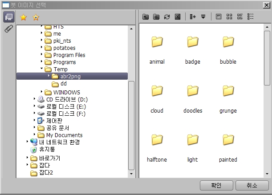272x195 pixels.
Task: Go up to the parent folder
Action: tap(146, 17)
